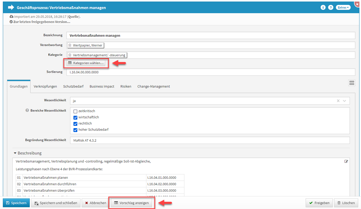
Task: Clear Wesentlichkeit value with the X
Action: (x=338, y=101)
